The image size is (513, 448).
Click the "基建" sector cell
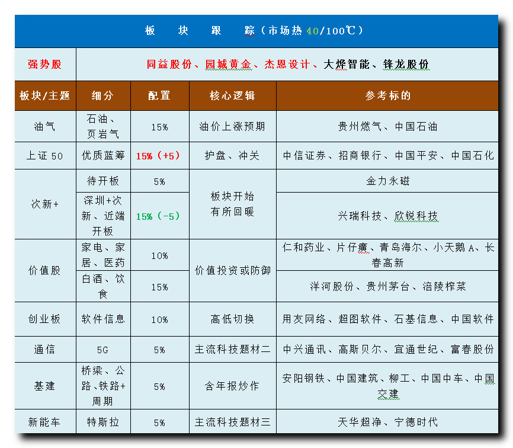point(45,386)
